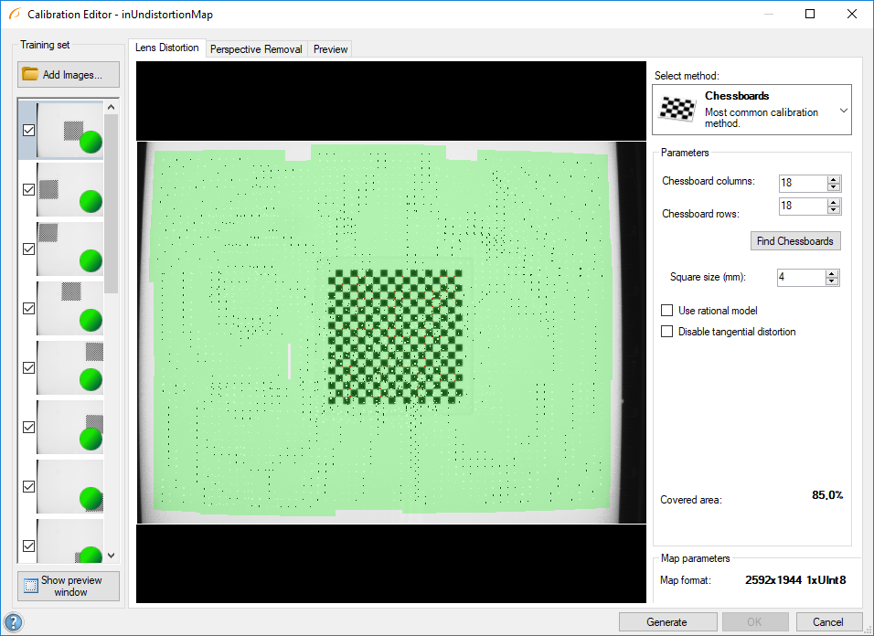
Task: Click the folder icon on Add Images
Action: pos(30,74)
